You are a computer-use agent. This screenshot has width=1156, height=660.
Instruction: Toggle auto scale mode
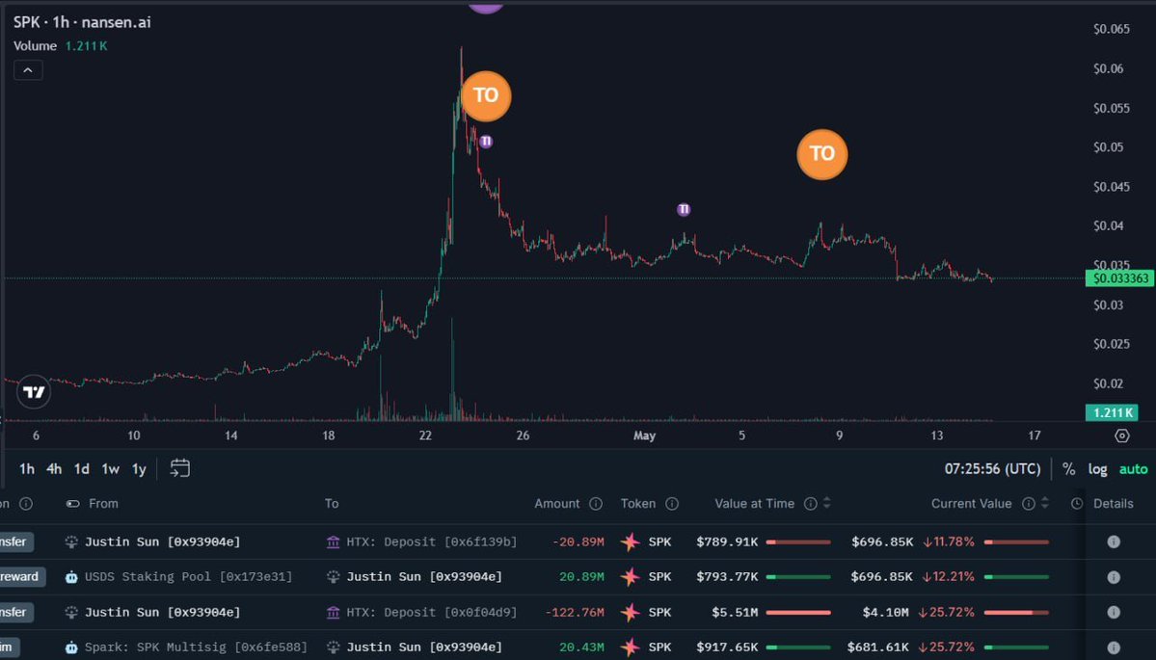1133,469
